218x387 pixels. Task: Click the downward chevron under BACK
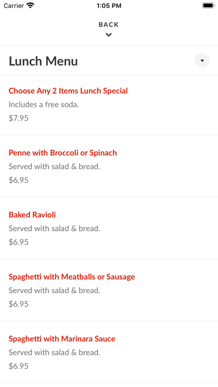click(x=108, y=35)
